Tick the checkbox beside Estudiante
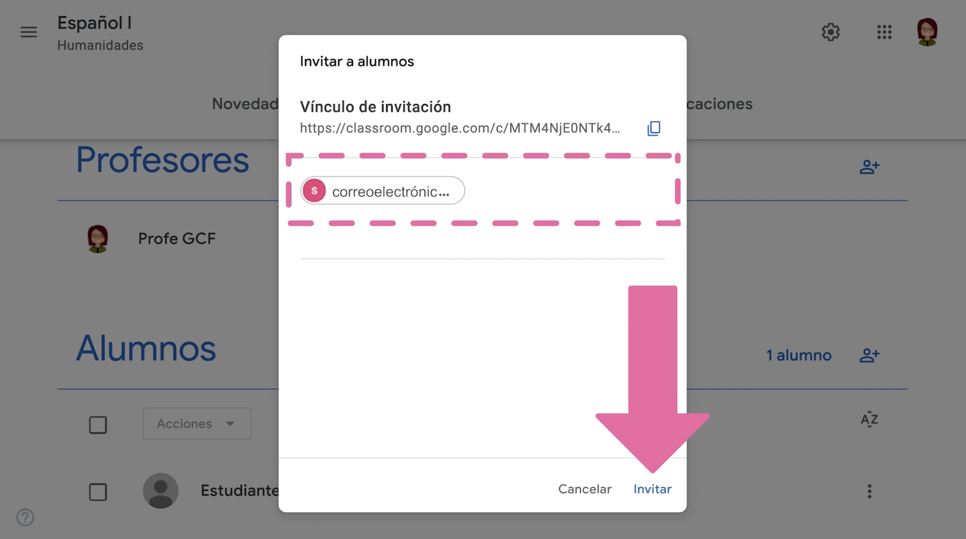The width and height of the screenshot is (966, 539). [98, 492]
